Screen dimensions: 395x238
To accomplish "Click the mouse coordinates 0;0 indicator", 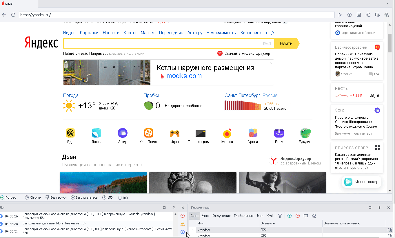I will click(x=123, y=198).
